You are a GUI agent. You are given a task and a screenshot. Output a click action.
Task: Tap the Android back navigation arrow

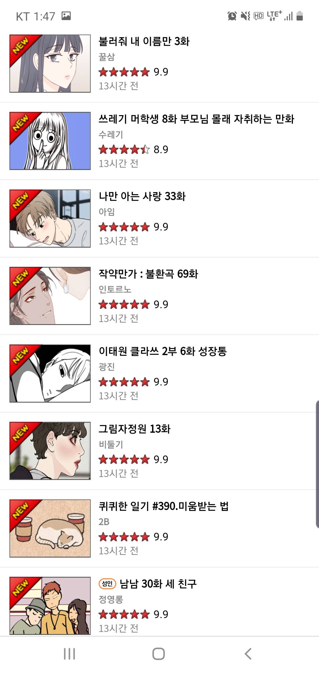point(248,654)
